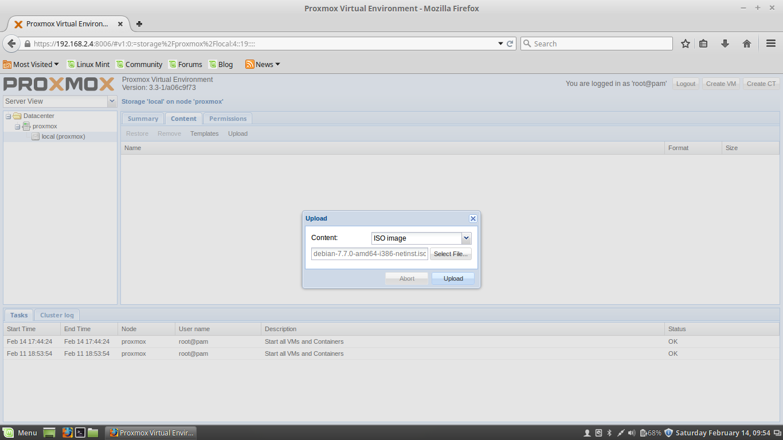The height and width of the screenshot is (440, 783).
Task: Click the Proxmox Virtual Envir... taskbar window button
Action: [151, 433]
